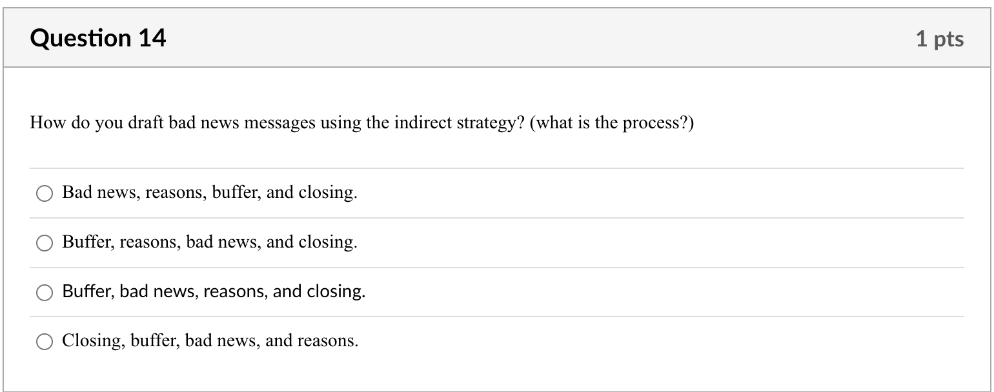Select the radio button for "Buffer, reasons, bad news, and closing."
This screenshot has height=392, width=994.
pos(44,244)
